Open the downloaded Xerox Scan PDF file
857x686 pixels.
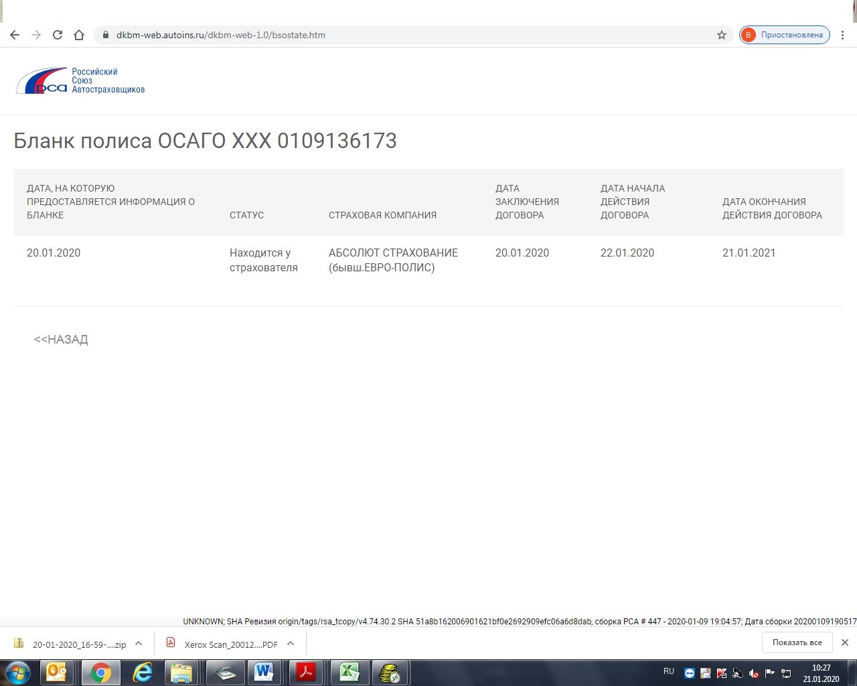coord(222,644)
